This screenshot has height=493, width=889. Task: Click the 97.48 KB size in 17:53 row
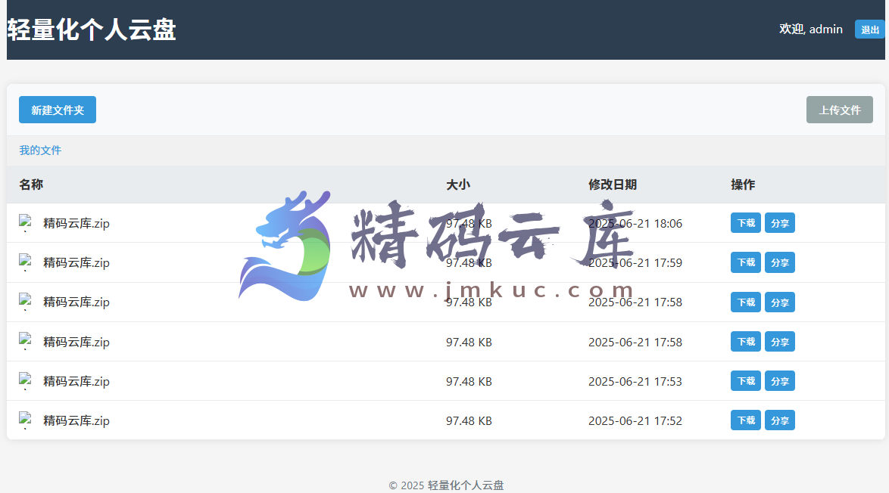pos(469,382)
